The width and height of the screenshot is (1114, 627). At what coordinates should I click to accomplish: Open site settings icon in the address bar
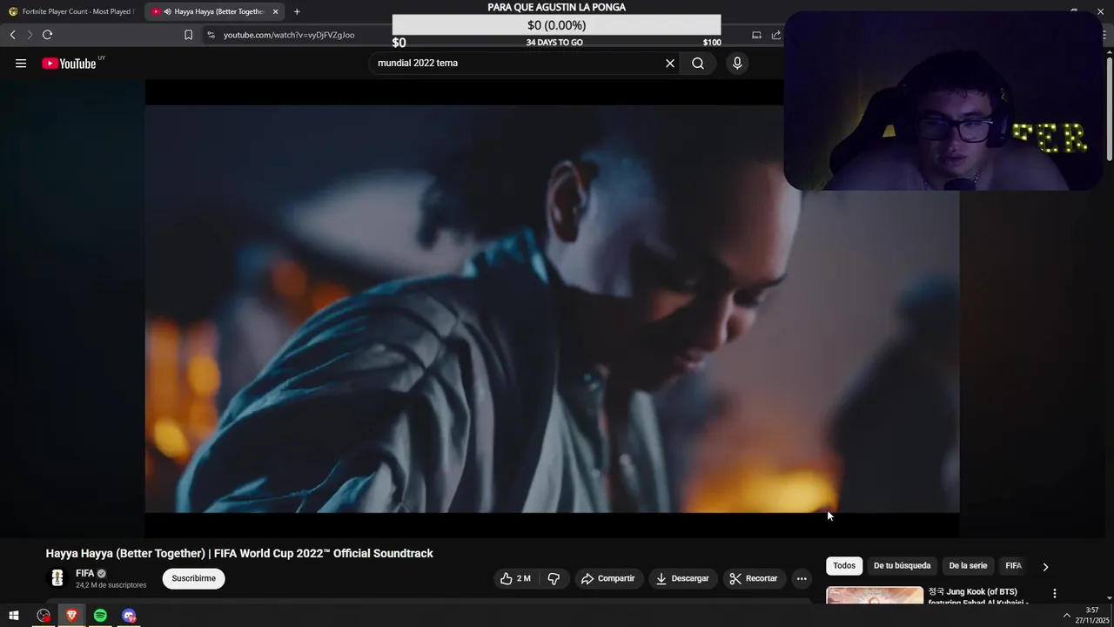click(211, 35)
